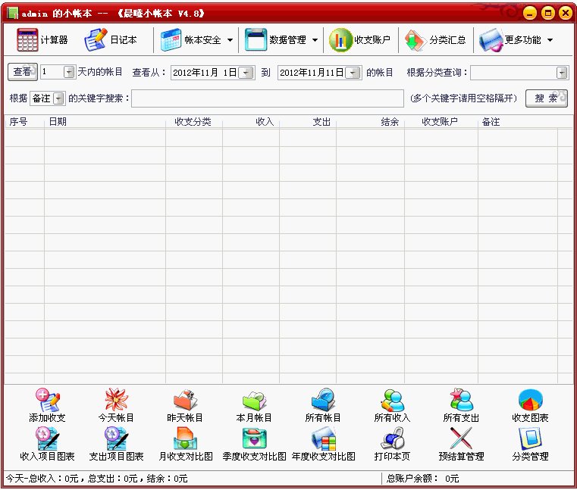577x490 pixels.
Task: Show 昨天帐目 yesterday's entries
Action: (x=185, y=405)
